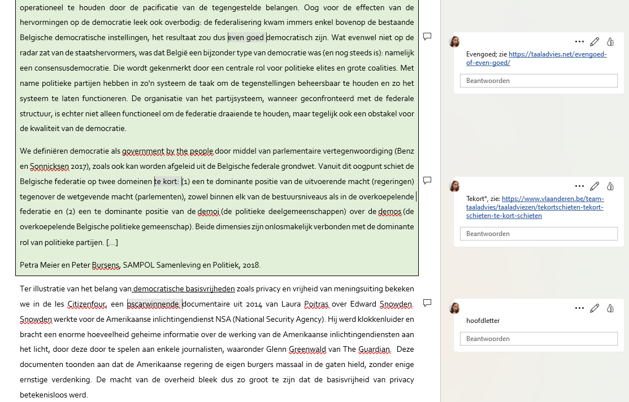629x402 pixels.
Task: Open more options on the 'hoofdletter' comment
Action: [x=579, y=308]
